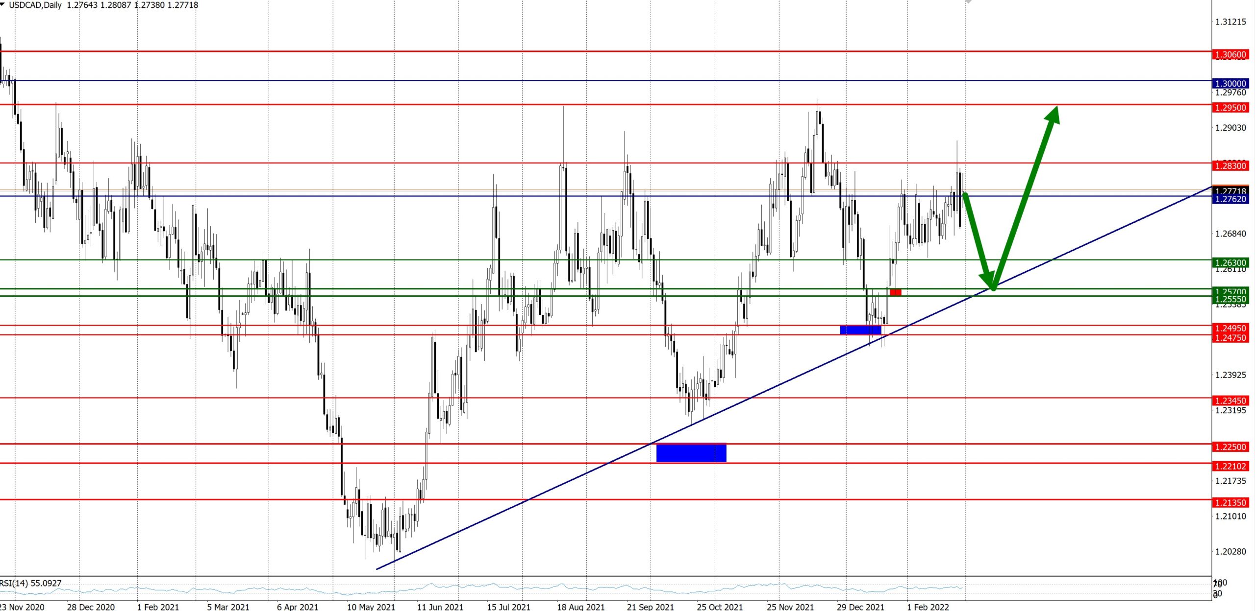Click the 1.27718 current price label
Image resolution: width=1255 pixels, height=611 pixels.
click(1230, 190)
